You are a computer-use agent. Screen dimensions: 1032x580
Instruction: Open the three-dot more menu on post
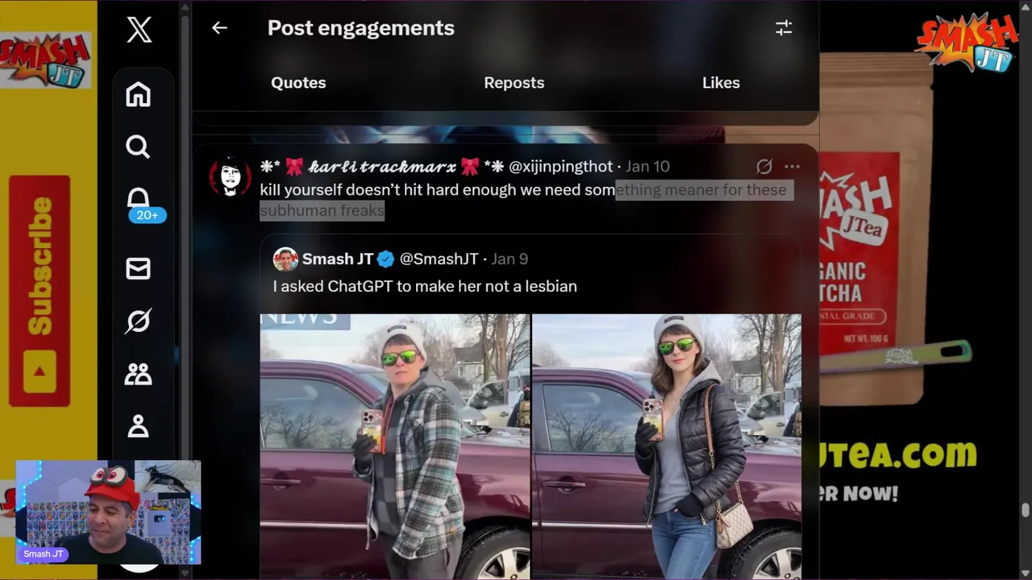792,166
